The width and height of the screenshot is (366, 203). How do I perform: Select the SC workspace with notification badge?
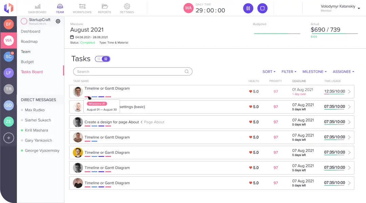tap(8, 57)
